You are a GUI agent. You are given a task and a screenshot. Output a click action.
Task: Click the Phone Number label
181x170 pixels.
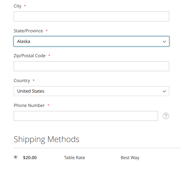pos(29,105)
